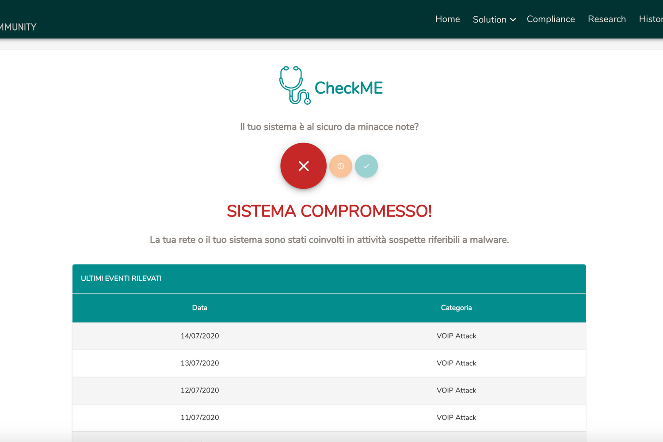Click the red X compromised status circle
This screenshot has height=442, width=663.
click(303, 166)
